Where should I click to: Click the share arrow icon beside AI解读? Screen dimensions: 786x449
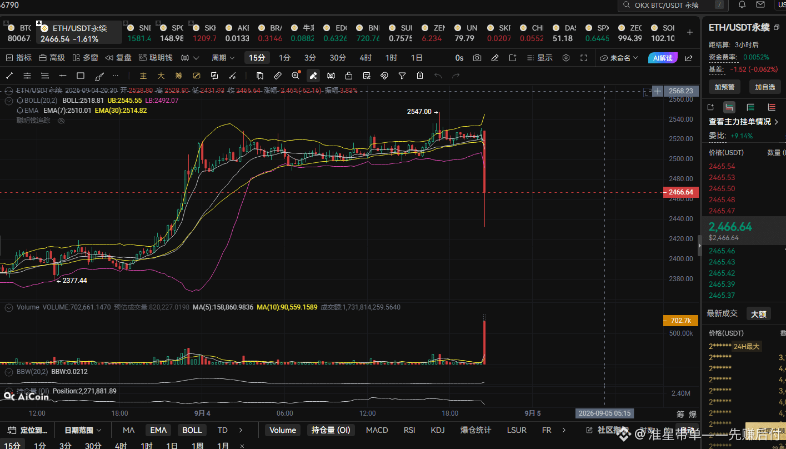pos(689,58)
